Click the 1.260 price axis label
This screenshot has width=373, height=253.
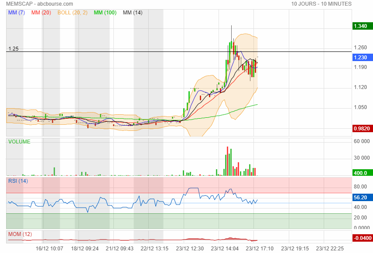pyautogui.click(x=360, y=48)
